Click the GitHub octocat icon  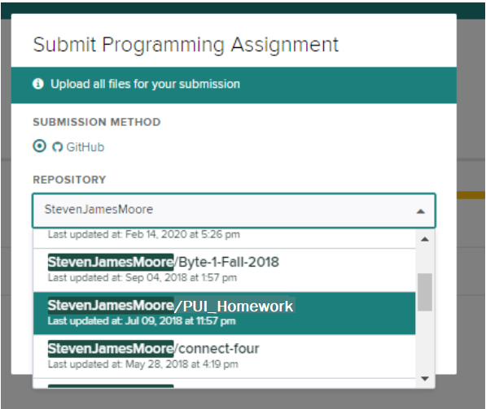57,147
